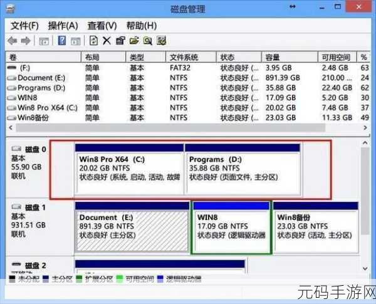Click the 扩展分区 green legend swatch
This screenshot has height=304, width=376.
[x=79, y=279]
